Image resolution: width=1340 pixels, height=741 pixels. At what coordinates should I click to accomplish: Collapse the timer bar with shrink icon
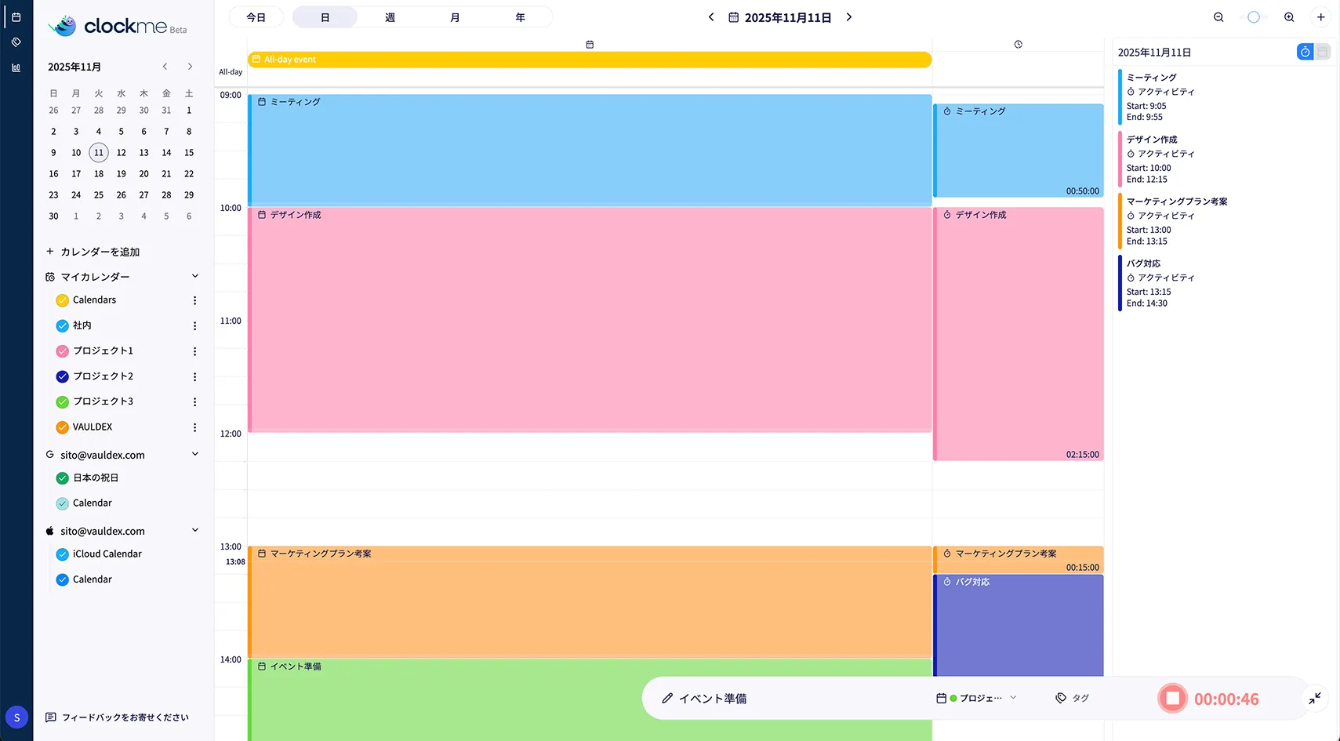pyautogui.click(x=1315, y=698)
